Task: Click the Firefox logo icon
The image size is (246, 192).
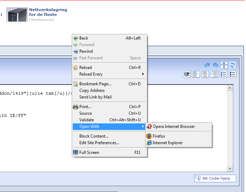Action: [x=149, y=136]
